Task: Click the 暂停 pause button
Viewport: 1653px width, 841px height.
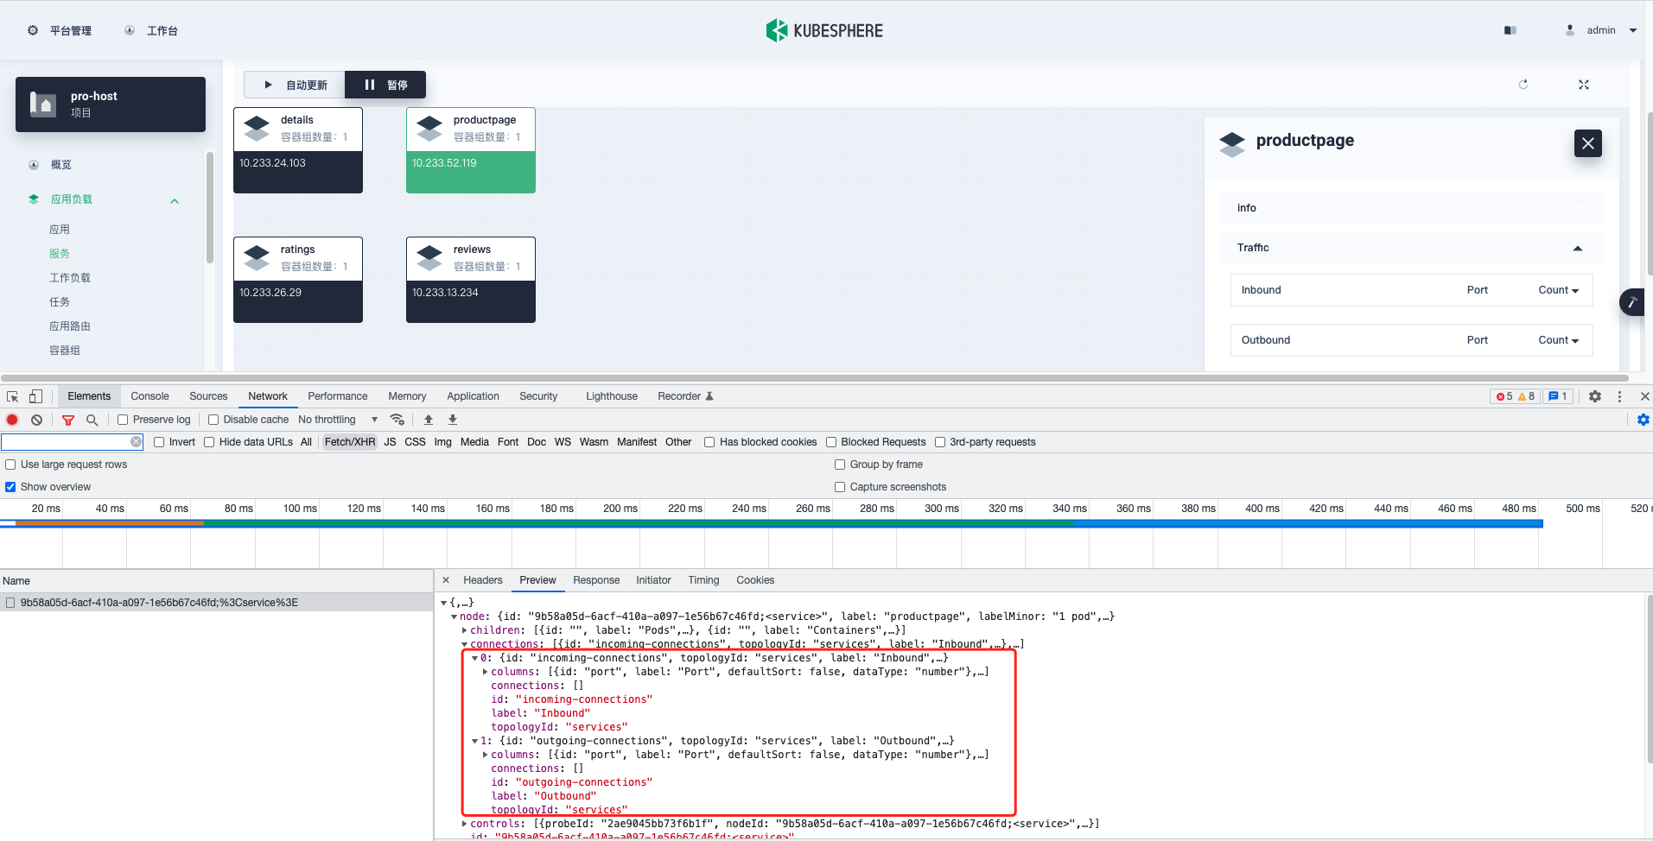Action: (x=385, y=85)
